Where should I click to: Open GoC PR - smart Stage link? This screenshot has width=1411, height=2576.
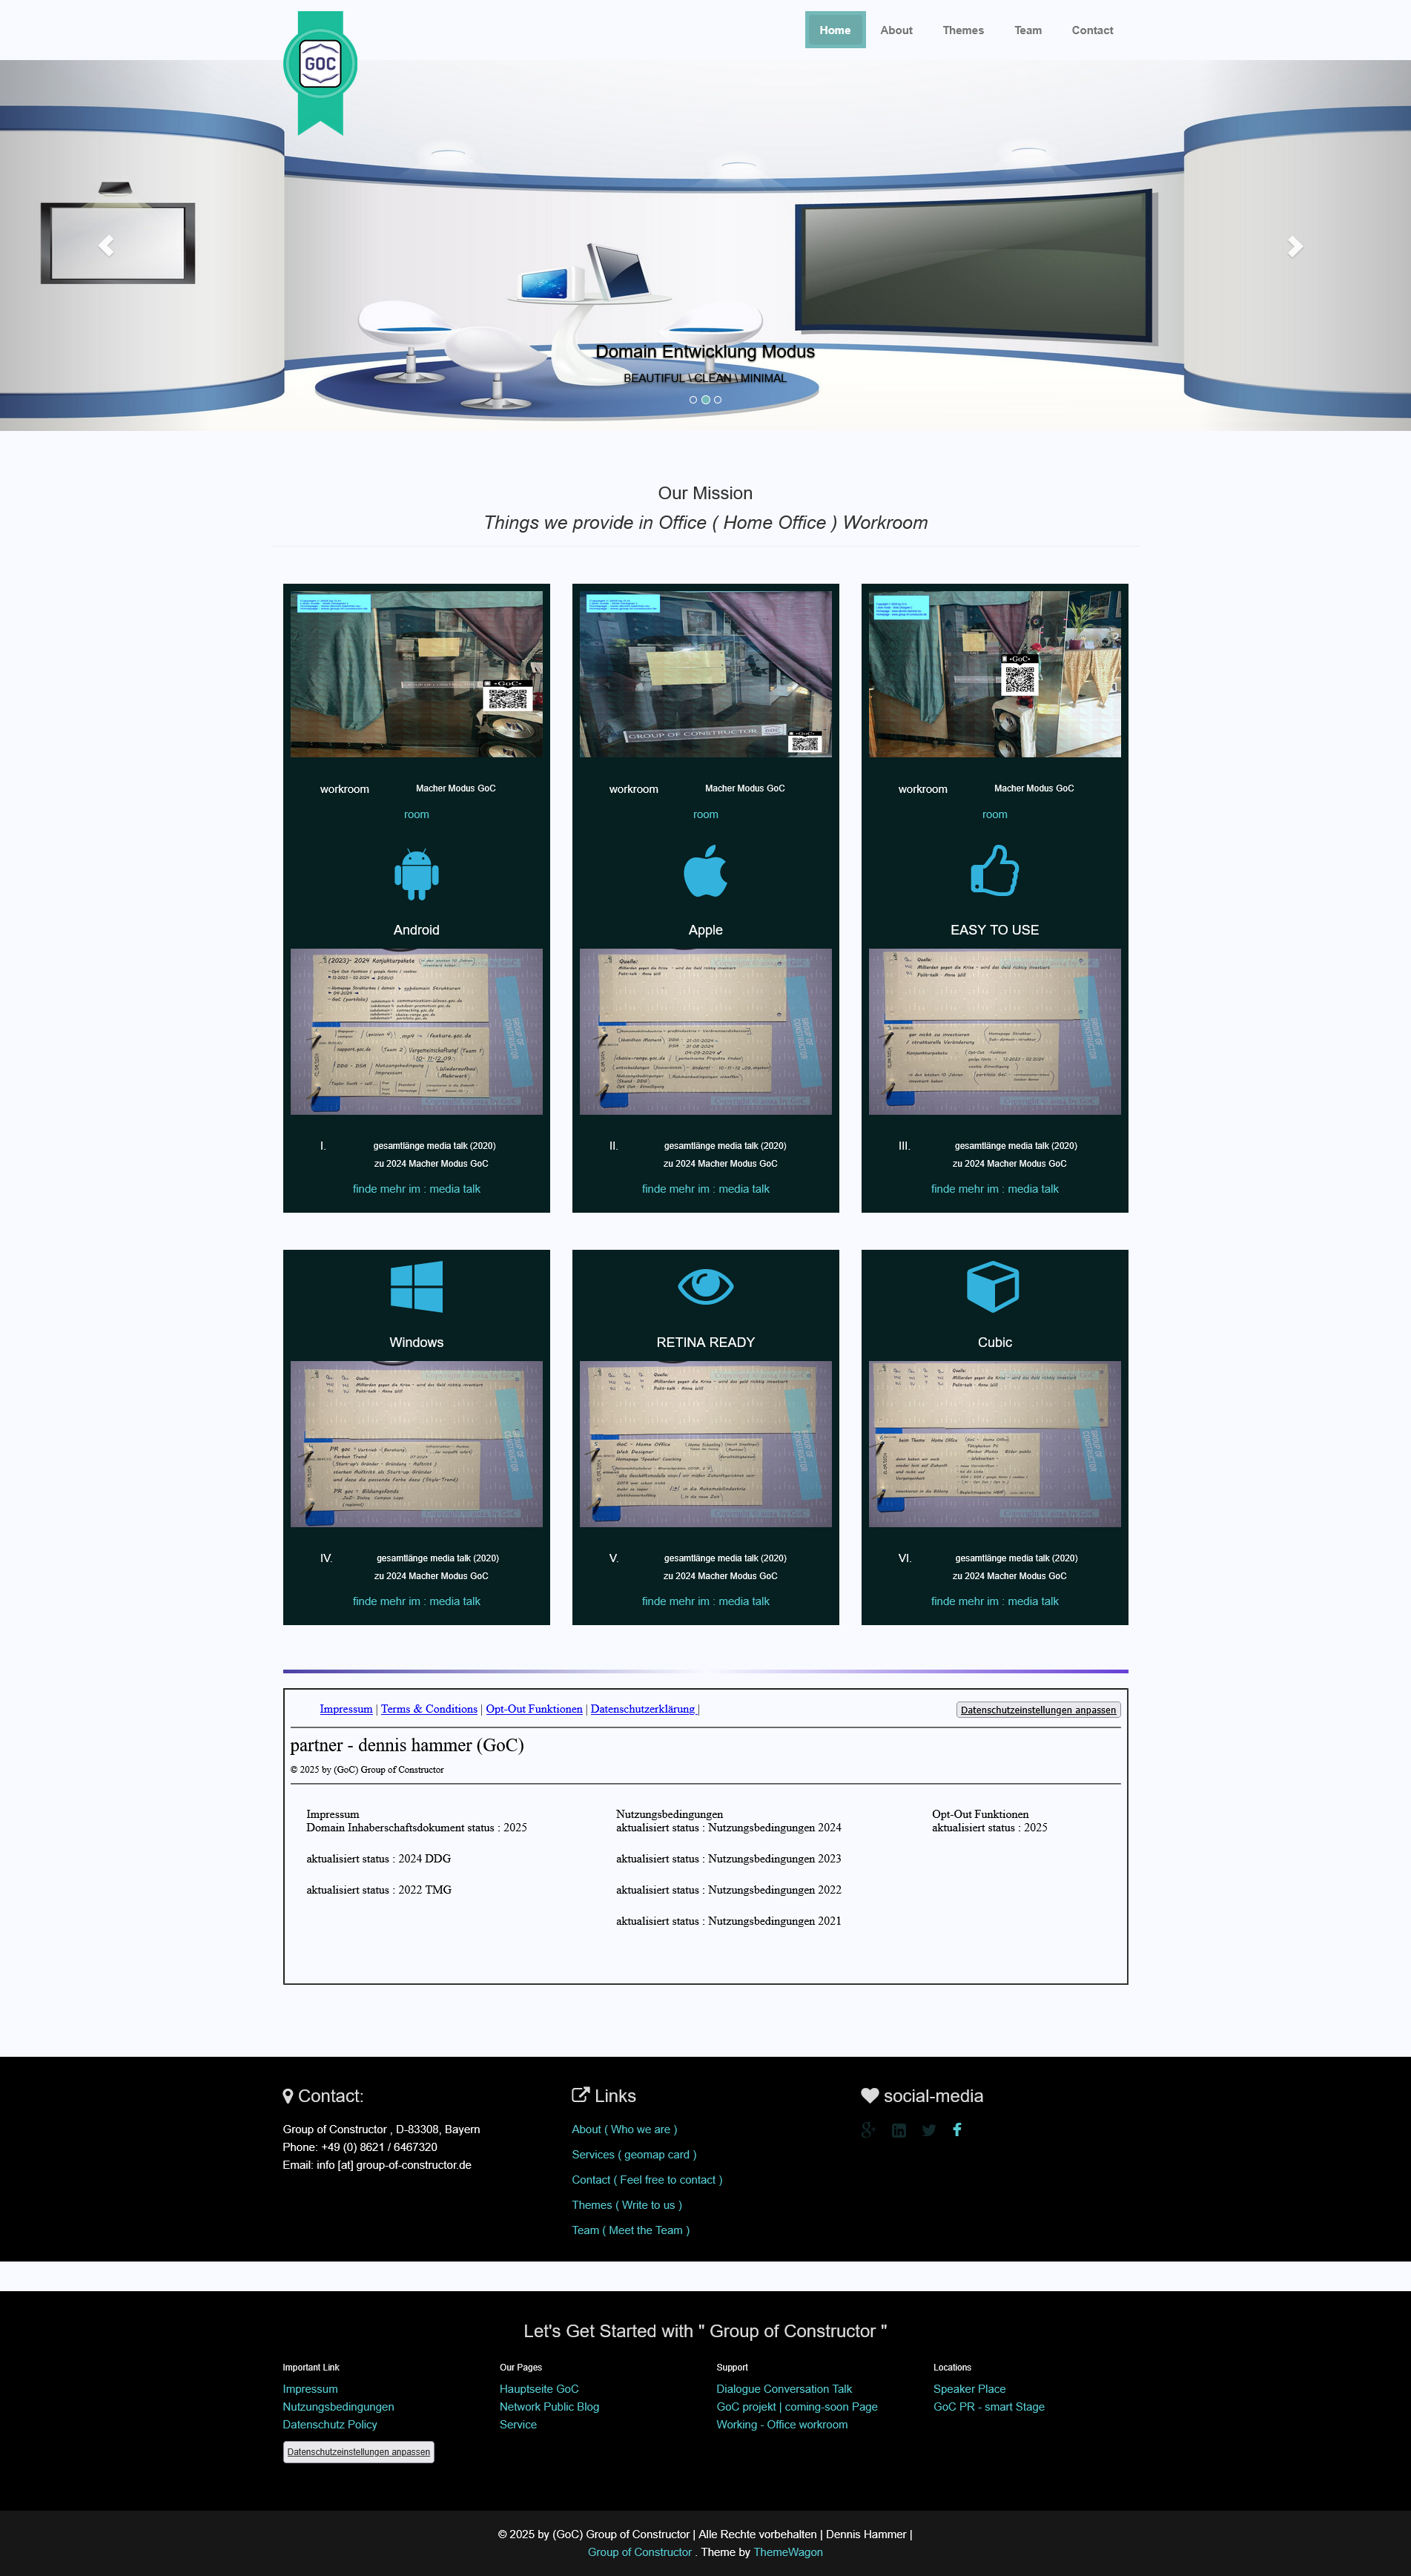click(989, 2406)
